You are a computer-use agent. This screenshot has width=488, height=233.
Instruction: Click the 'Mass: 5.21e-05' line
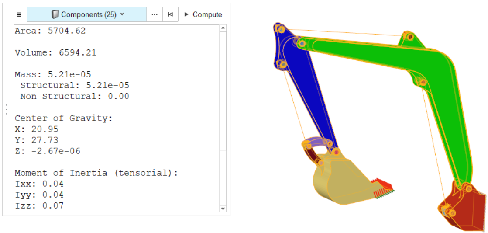coord(53,74)
